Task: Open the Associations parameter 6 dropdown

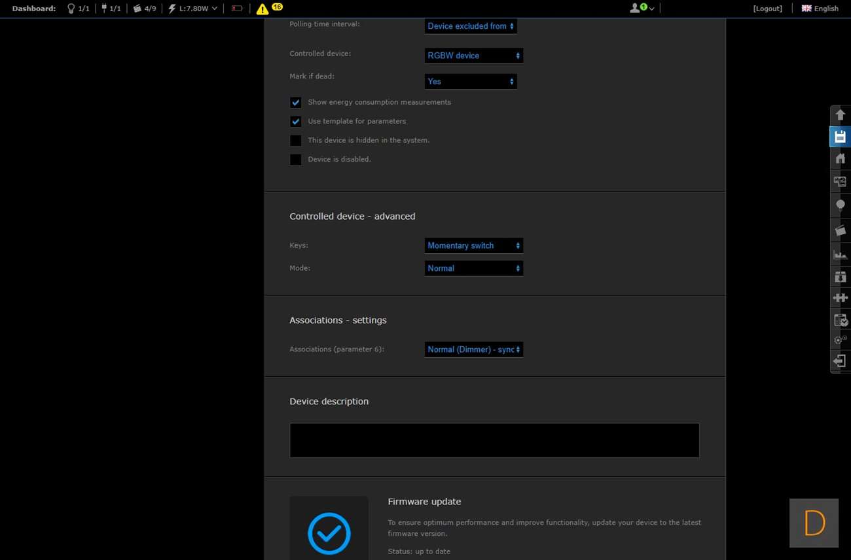Action: point(473,349)
